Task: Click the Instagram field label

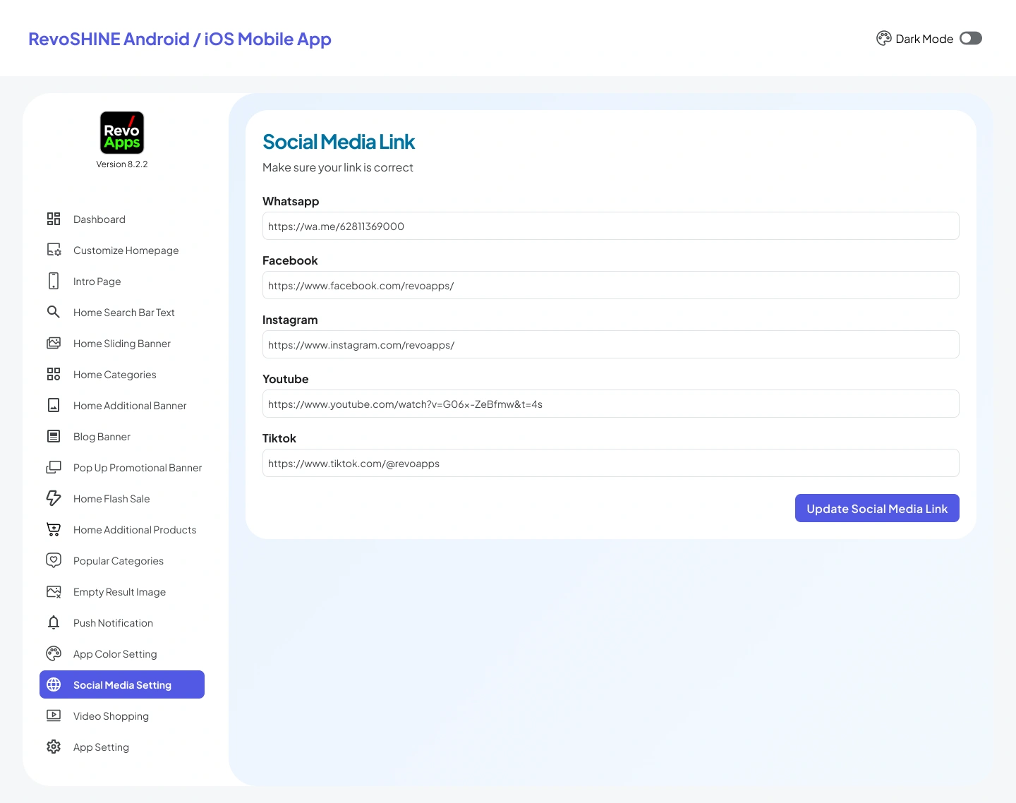Action: (x=290, y=320)
